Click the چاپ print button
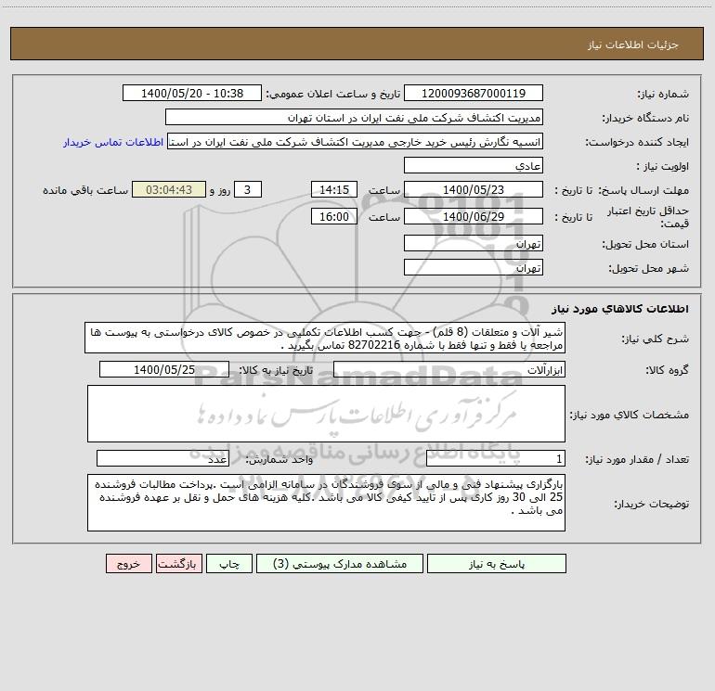This screenshot has width=715, height=691. pyautogui.click(x=229, y=564)
